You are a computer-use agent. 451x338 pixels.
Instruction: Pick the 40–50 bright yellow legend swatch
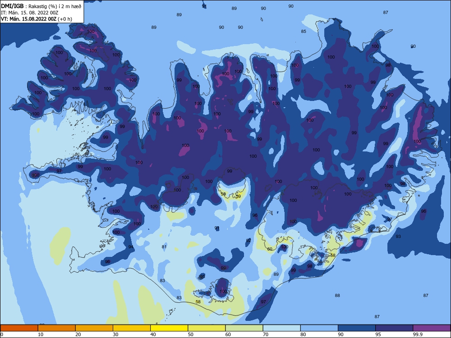pyautogui.click(x=169, y=328)
